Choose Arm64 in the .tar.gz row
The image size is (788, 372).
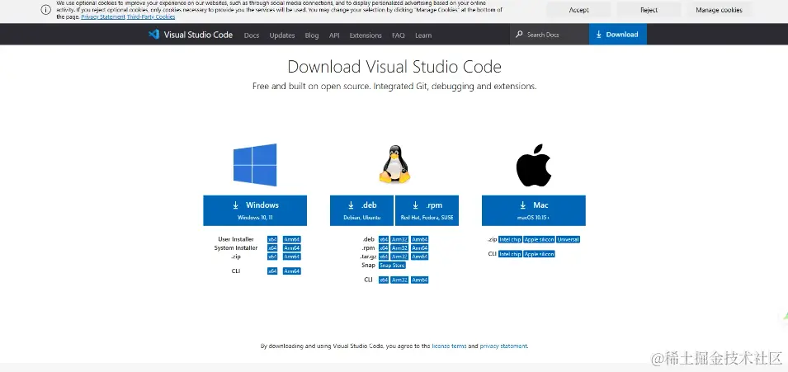point(420,257)
